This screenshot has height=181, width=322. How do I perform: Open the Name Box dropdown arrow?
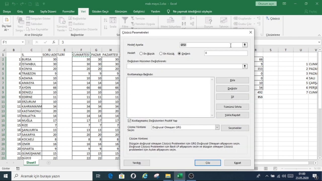23,42
